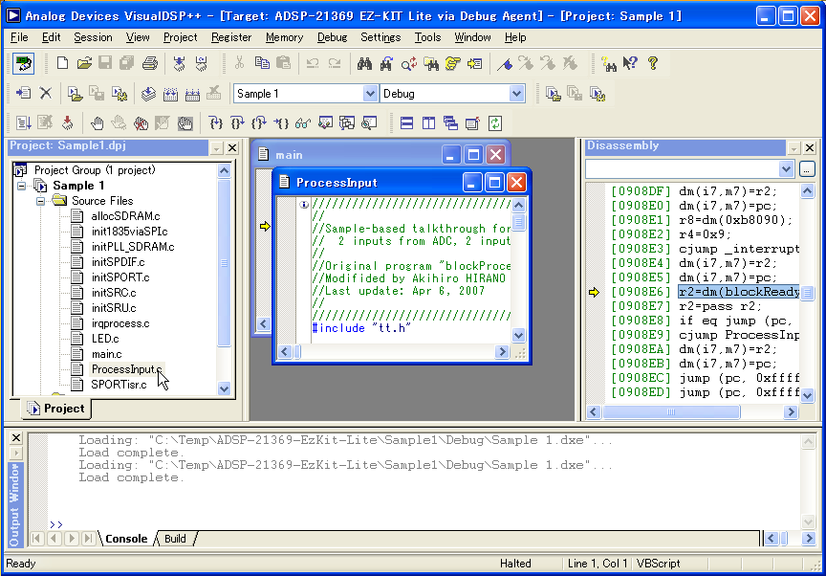Click the Tile Vertically window icon

pos(428,123)
